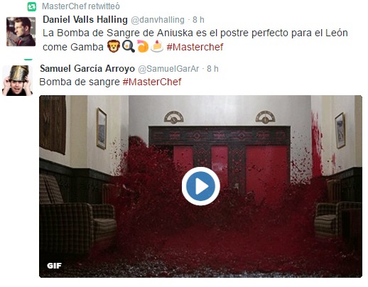Click the name Daniel Valls Halling
This screenshot has width=368, height=287.
click(85, 19)
